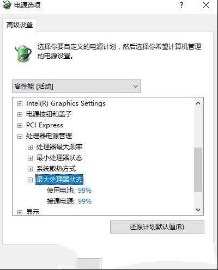
Task: Select the 高级设置 tab
Action: pyautogui.click(x=20, y=25)
